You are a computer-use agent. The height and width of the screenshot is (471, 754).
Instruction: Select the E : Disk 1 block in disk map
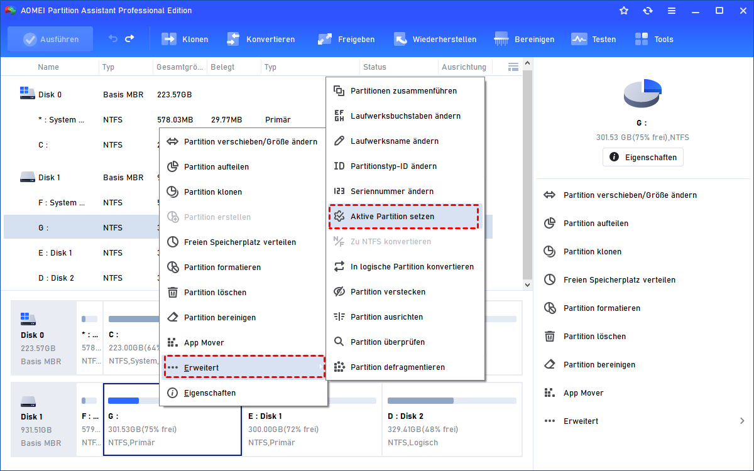(312, 419)
